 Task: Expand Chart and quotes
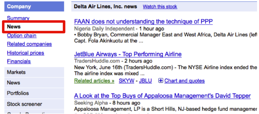[184, 81]
